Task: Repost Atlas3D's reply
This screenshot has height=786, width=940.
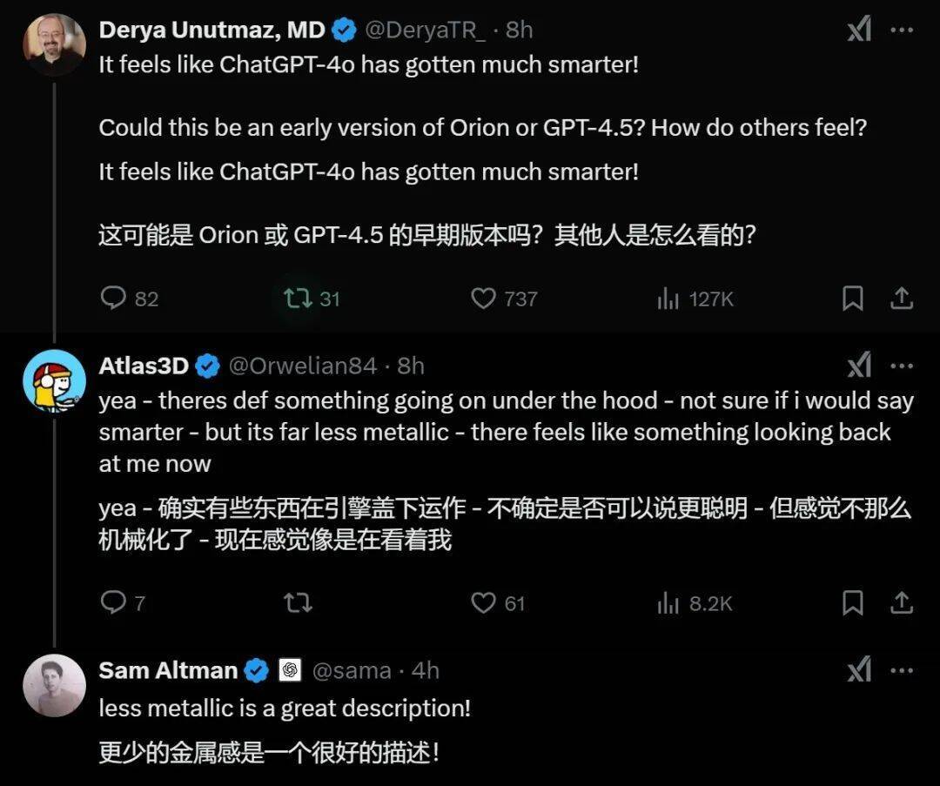Action: click(x=298, y=602)
